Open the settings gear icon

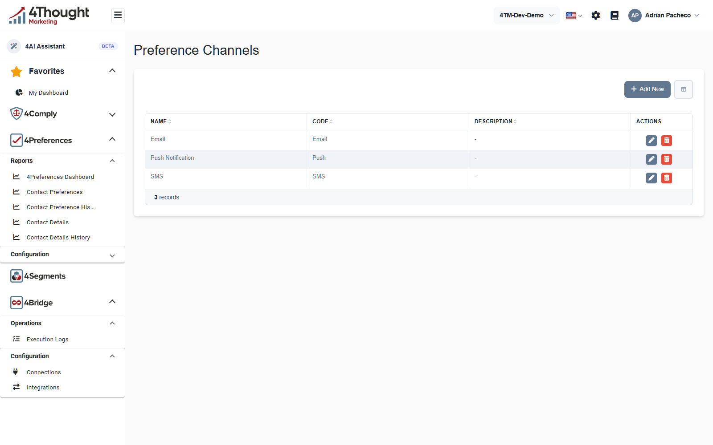tap(596, 16)
